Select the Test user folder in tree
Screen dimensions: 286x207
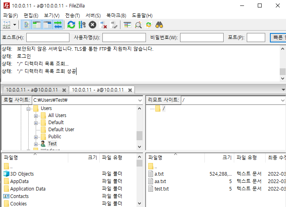(52, 144)
